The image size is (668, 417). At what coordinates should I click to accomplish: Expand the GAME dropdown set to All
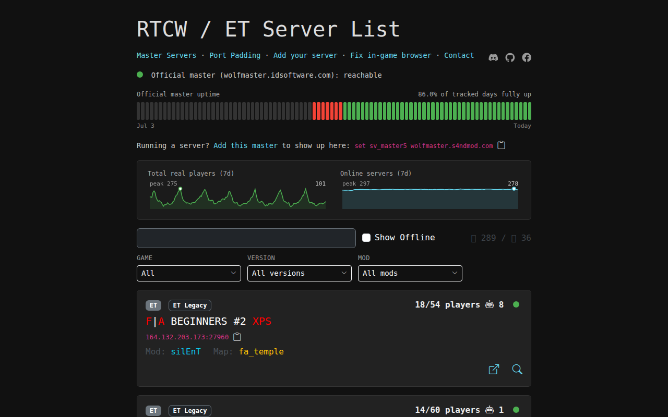click(189, 273)
